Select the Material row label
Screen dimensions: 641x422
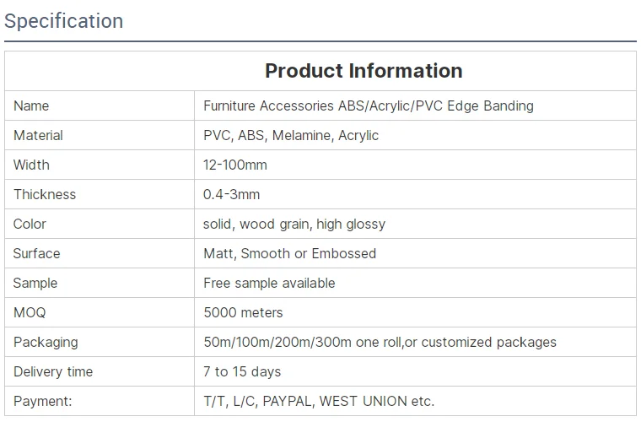[x=38, y=135]
